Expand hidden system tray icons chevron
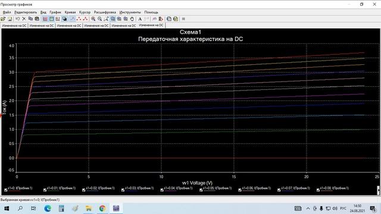Screen dimensions: 381x214 click(x=308, y=209)
